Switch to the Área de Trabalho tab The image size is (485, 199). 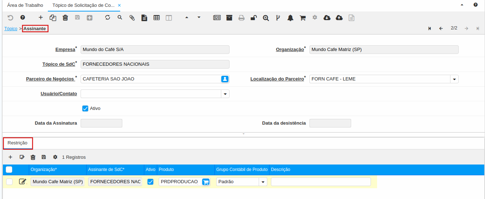[25, 5]
